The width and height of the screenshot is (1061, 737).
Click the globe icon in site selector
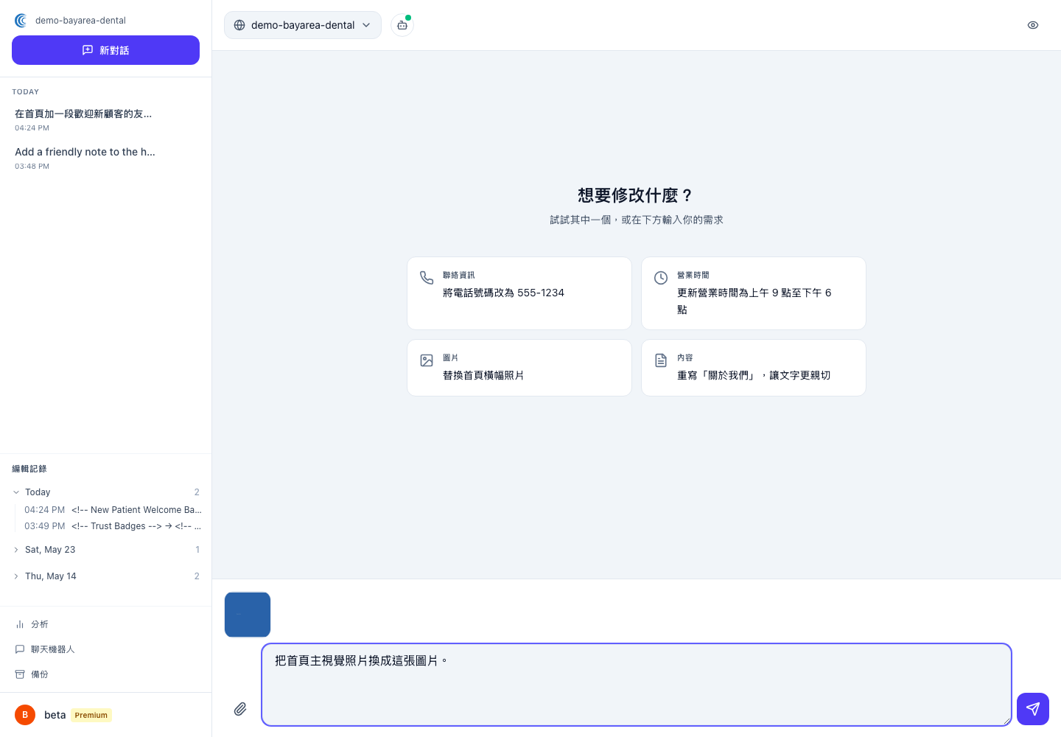pyautogui.click(x=239, y=25)
